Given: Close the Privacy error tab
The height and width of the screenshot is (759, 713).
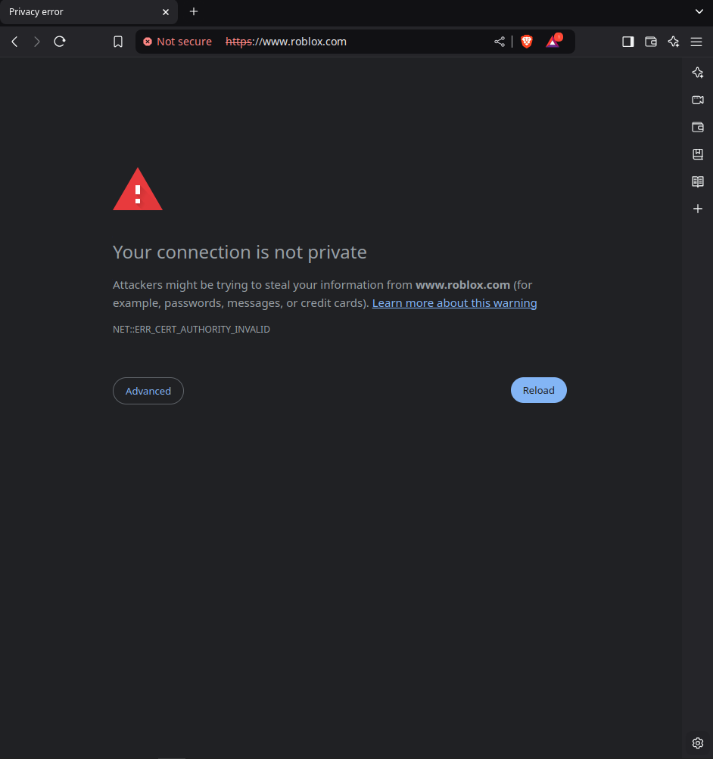Looking at the screenshot, I should (166, 12).
